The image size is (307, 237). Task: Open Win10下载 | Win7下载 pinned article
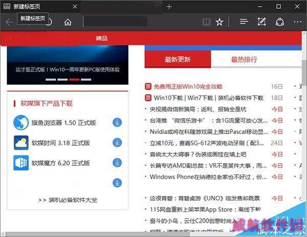pyautogui.click(x=209, y=98)
